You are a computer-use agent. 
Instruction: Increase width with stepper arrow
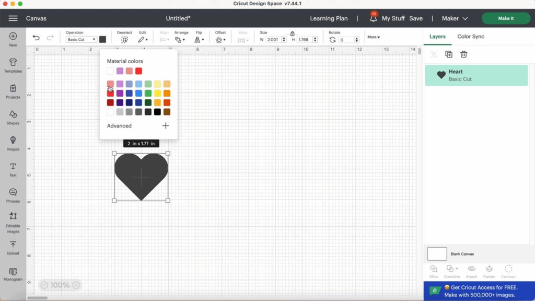284,38
